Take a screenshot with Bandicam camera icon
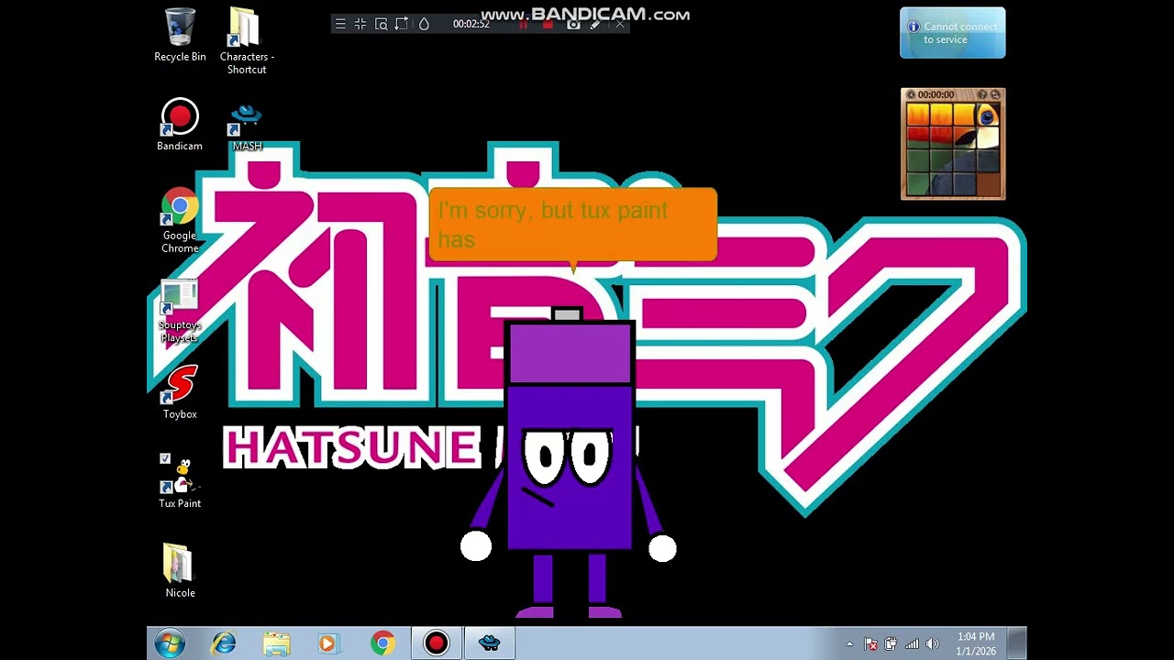1174x660 pixels. pyautogui.click(x=573, y=25)
